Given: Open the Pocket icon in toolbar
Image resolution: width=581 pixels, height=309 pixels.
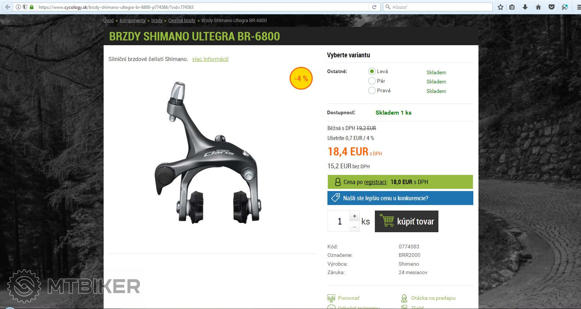Looking at the screenshot, I should point(552,7).
